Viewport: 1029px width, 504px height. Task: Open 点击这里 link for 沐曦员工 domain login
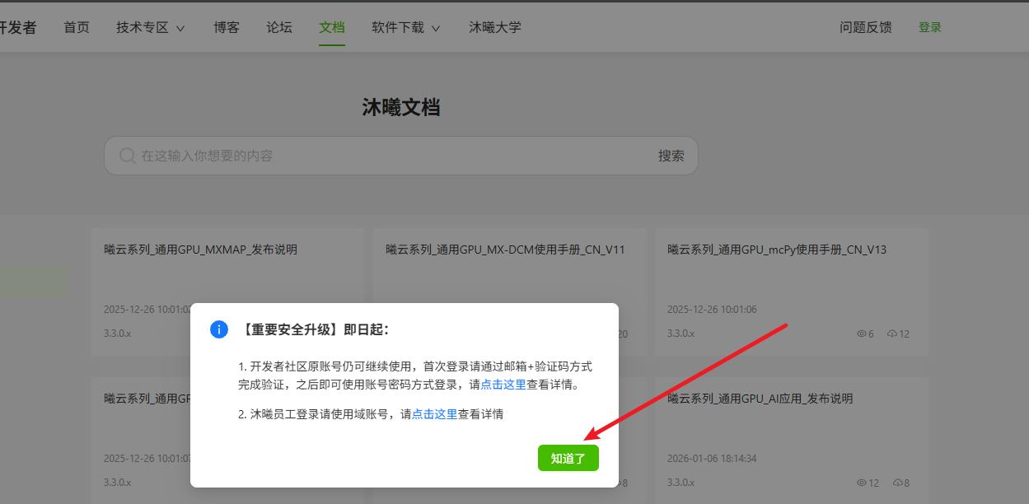434,414
